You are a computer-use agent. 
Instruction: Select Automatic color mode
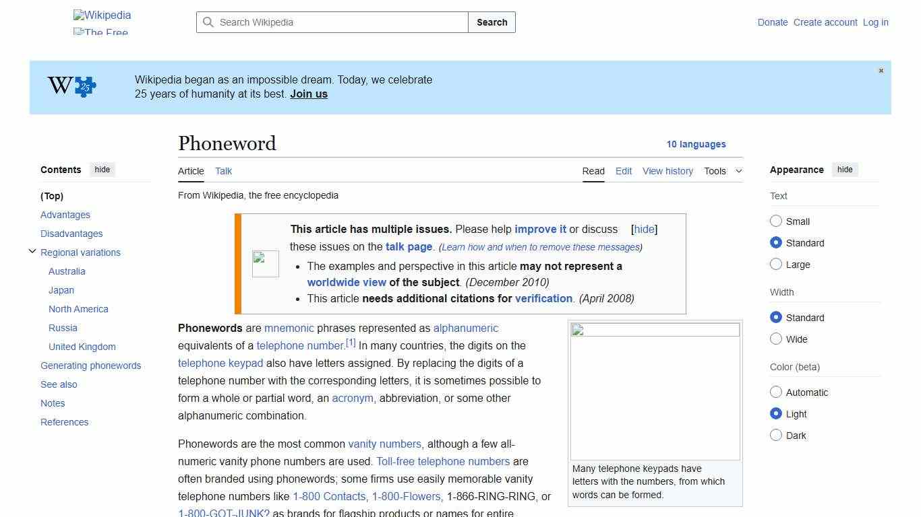[x=776, y=392]
